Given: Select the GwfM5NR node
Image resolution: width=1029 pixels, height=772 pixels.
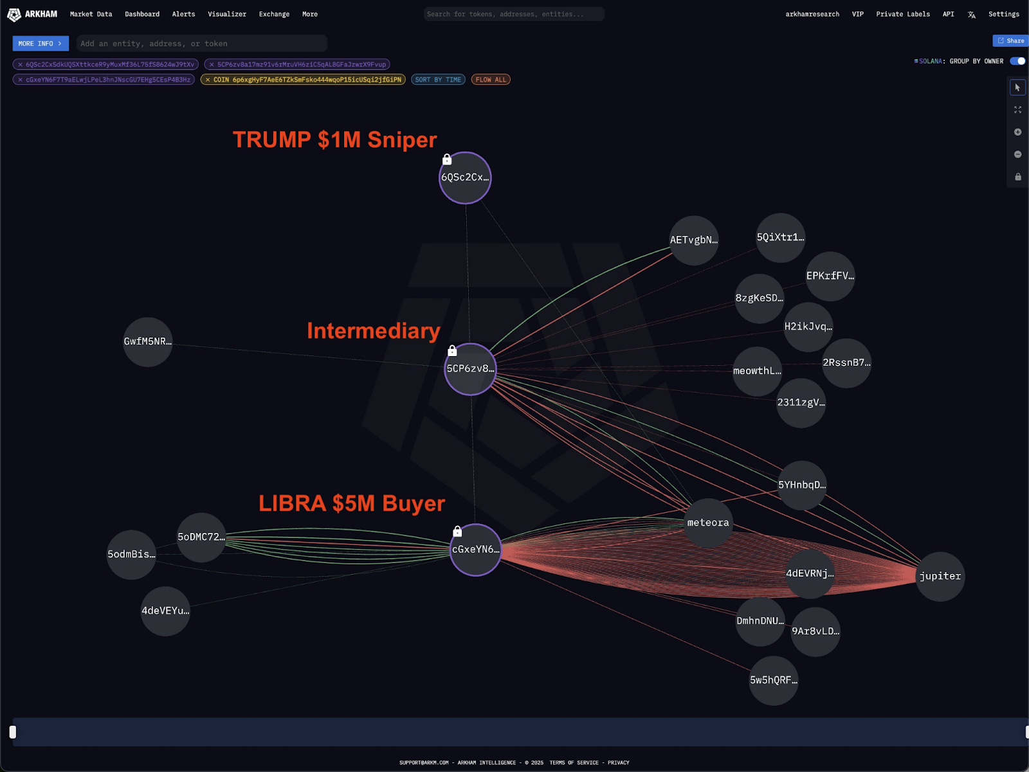Looking at the screenshot, I should 148,342.
